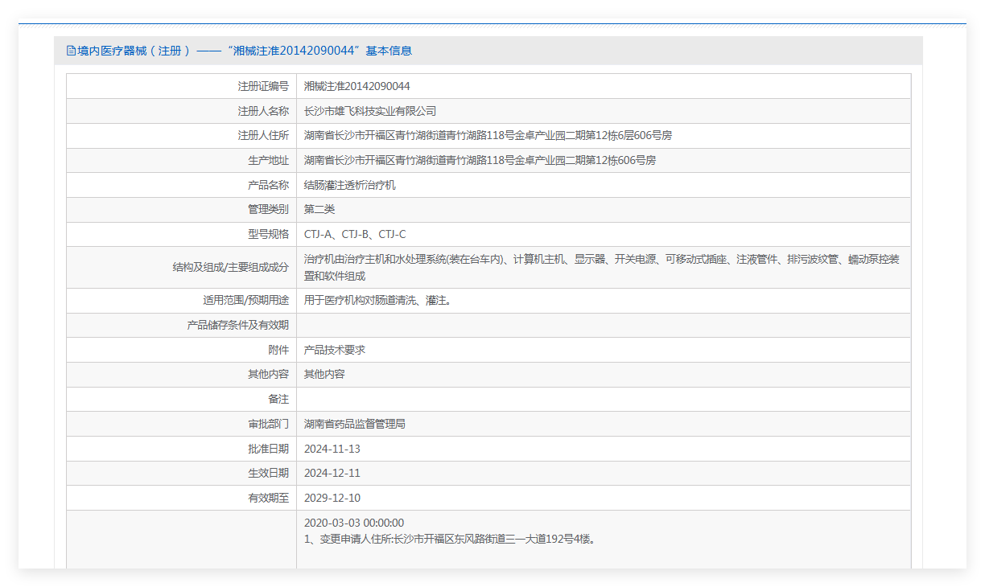
Task: Select the structure description starting 治疗机由治疗主机
Action: pyautogui.click(x=602, y=268)
